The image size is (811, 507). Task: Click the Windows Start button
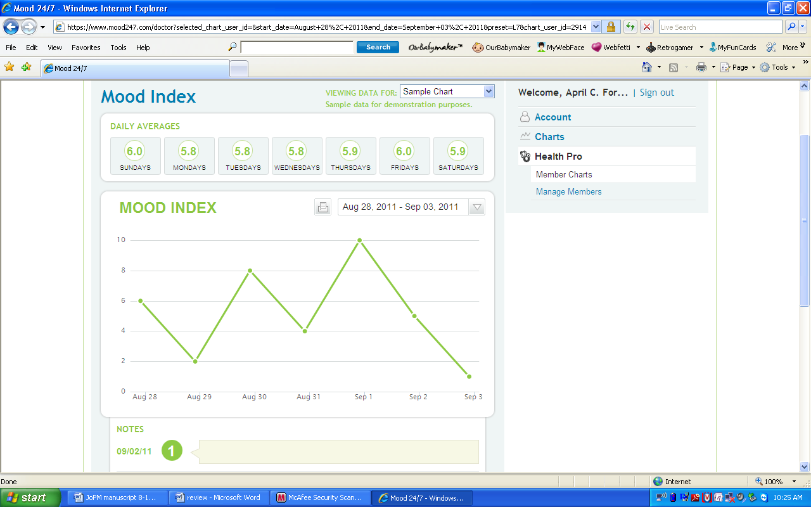[30, 497]
